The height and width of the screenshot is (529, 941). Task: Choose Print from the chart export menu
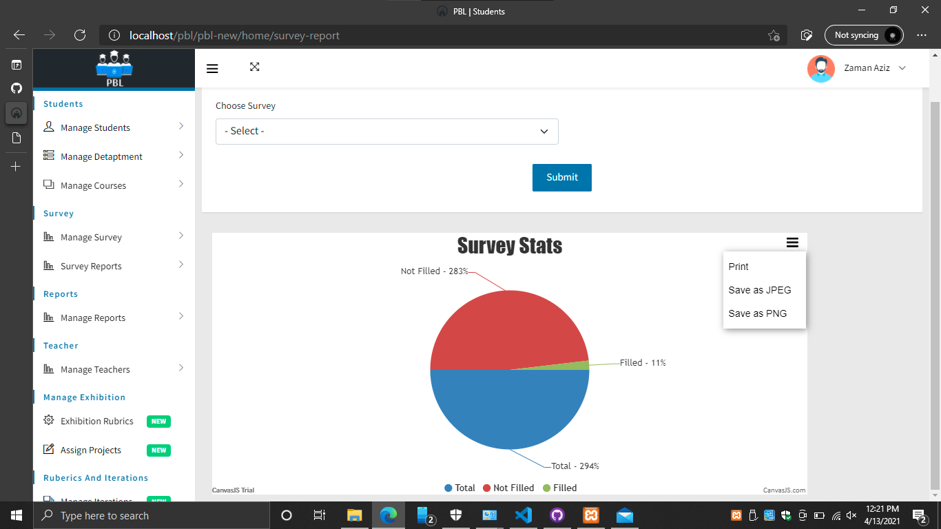pos(738,267)
